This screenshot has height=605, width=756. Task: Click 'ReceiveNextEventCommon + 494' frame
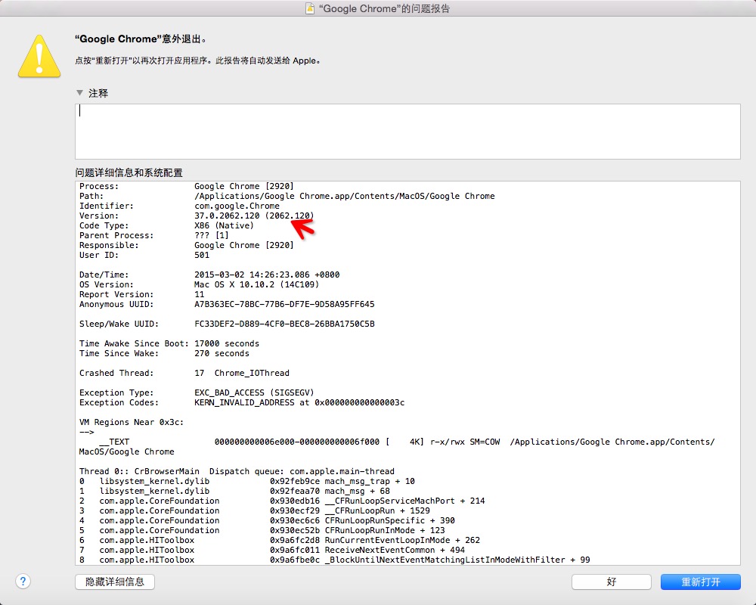click(x=395, y=550)
